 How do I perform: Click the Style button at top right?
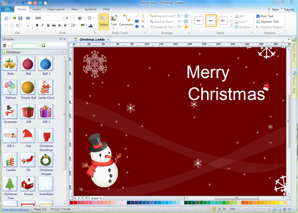point(275,9)
